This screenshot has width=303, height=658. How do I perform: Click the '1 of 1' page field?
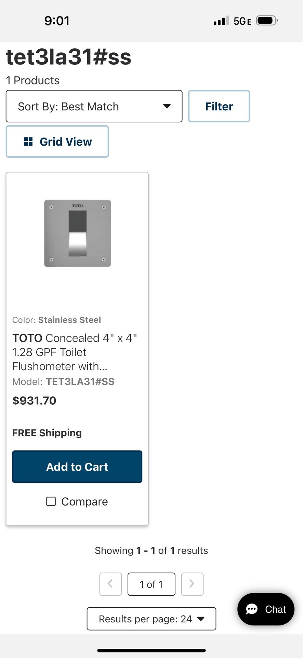(x=151, y=584)
